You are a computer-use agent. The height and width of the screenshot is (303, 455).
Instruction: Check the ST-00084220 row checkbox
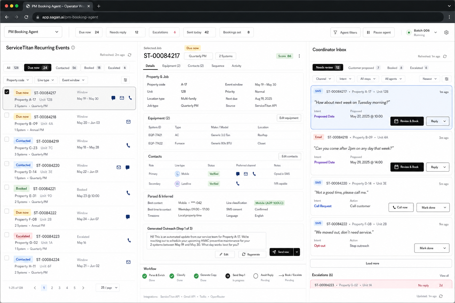7,164
